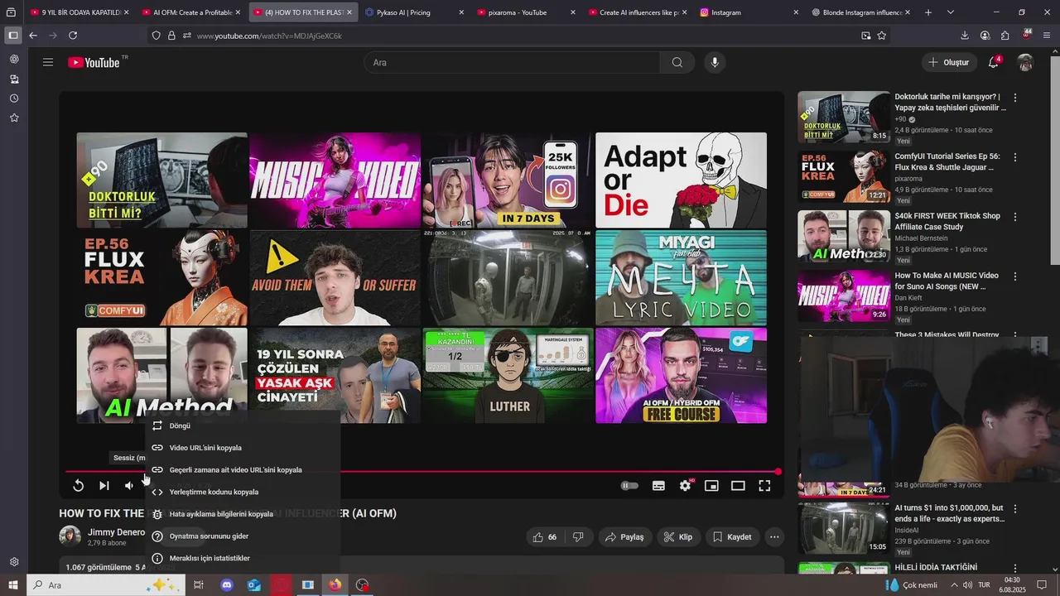Choose Geçerli zamana ait video URL'sini kopyala
This screenshot has width=1060, height=596.
click(243, 470)
